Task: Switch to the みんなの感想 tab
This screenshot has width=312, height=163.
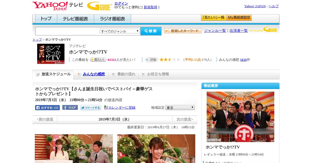Action: pyautogui.click(x=91, y=74)
